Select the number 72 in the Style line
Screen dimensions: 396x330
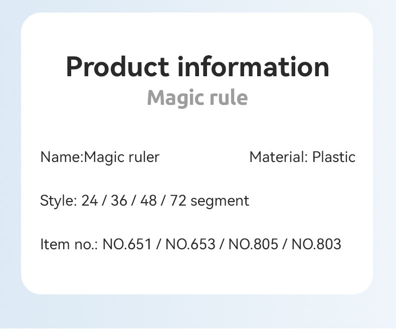point(178,201)
